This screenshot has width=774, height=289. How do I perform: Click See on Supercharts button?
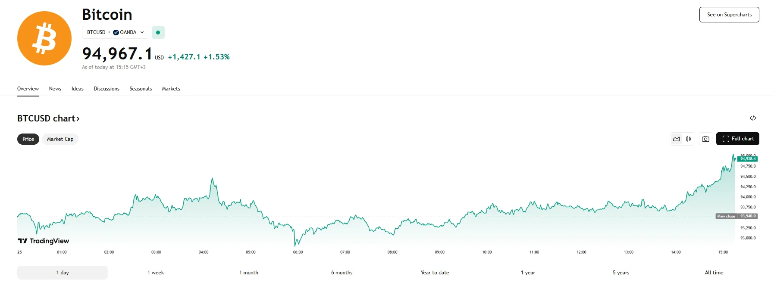[x=729, y=15]
